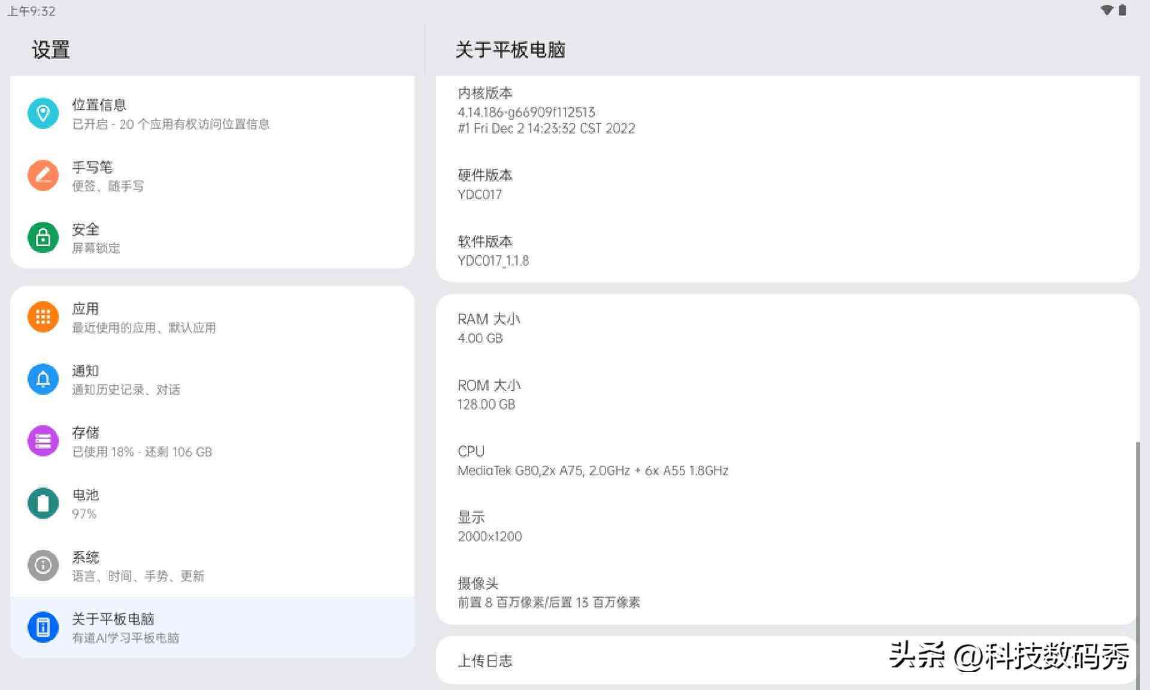Tap the blue About tablet icon
1150x690 pixels.
pyautogui.click(x=43, y=627)
